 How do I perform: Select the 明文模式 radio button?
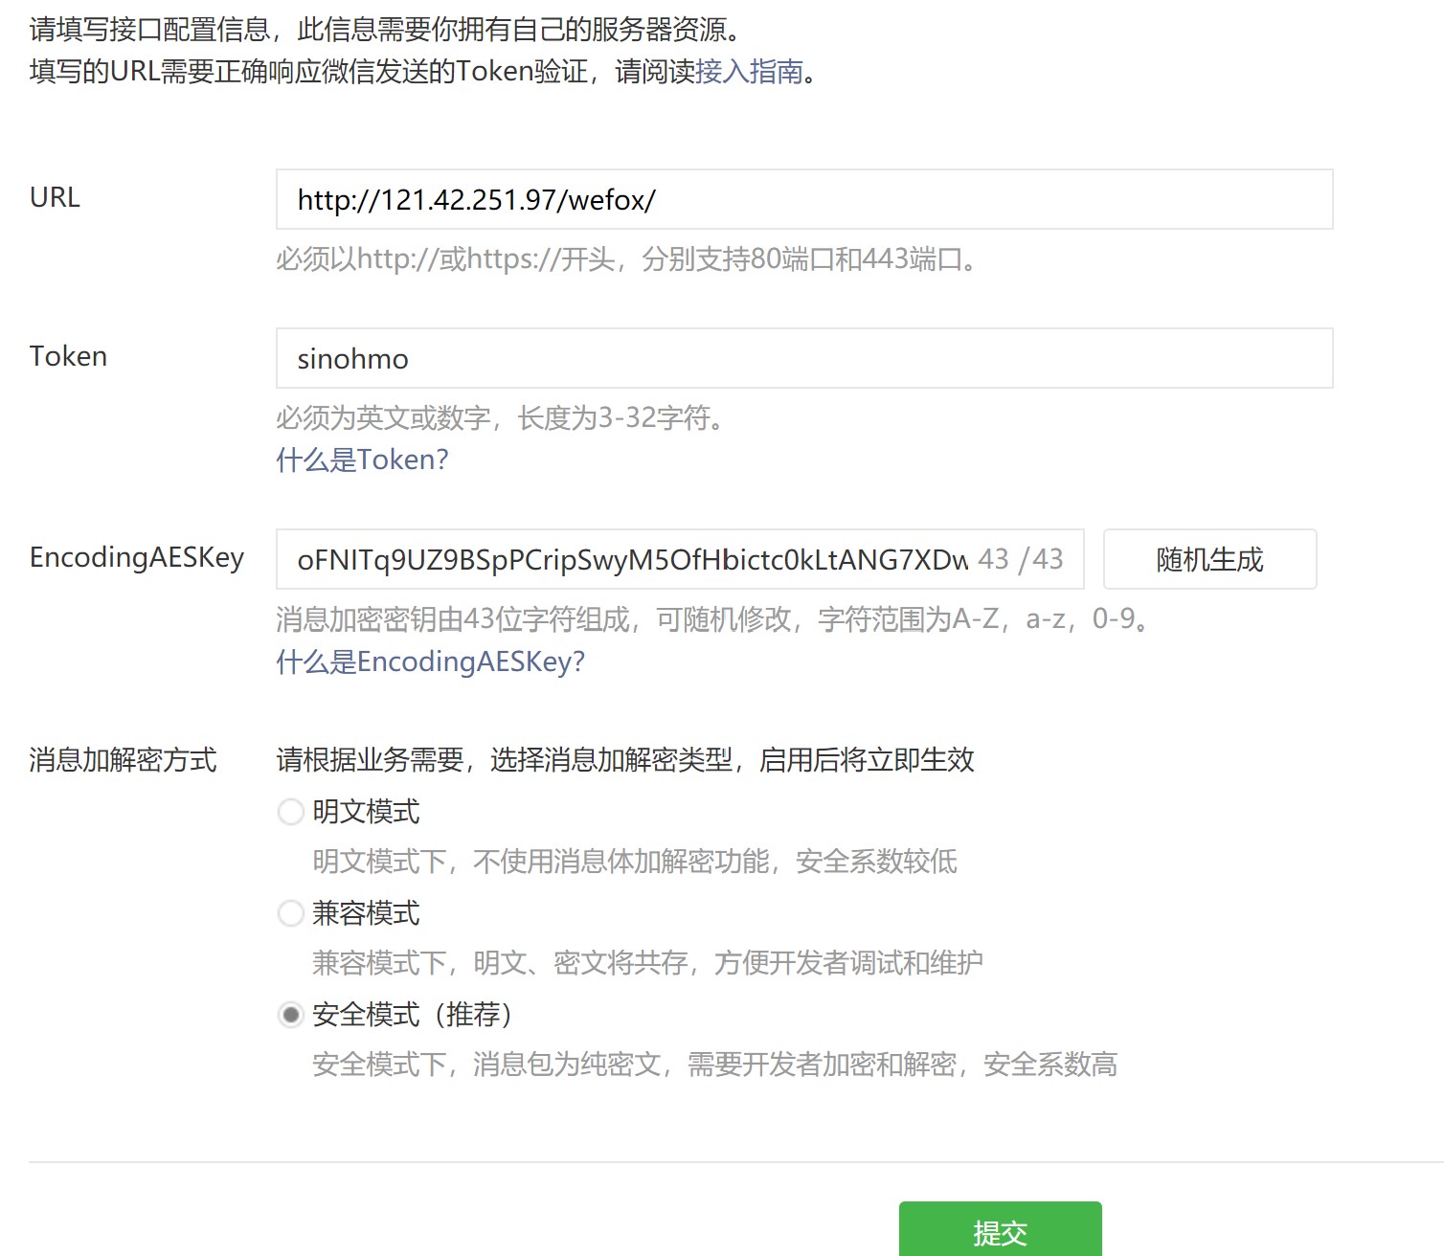[291, 812]
